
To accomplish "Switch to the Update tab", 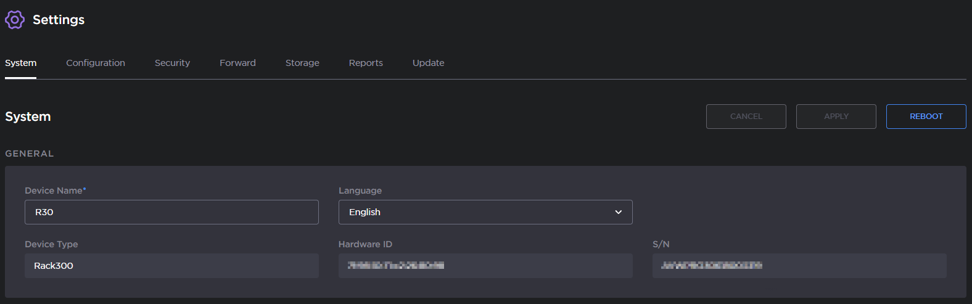I will (428, 63).
